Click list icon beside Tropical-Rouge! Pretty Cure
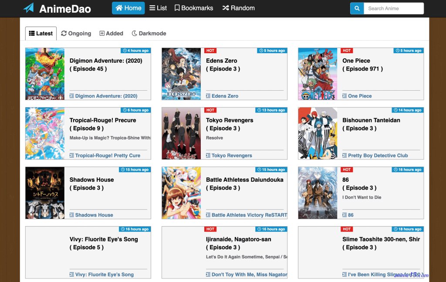Viewport: 446px width, 282px height. 72,155
